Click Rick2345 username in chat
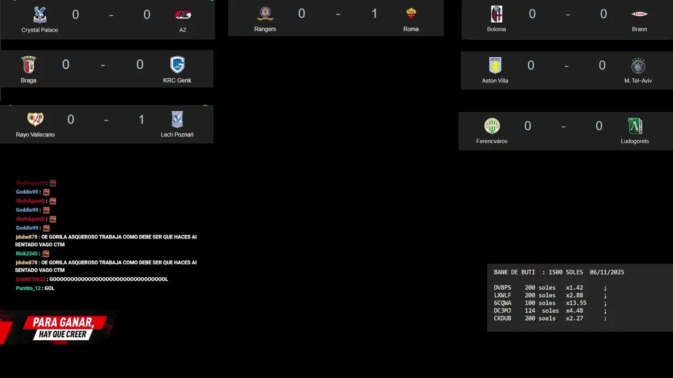 27,254
